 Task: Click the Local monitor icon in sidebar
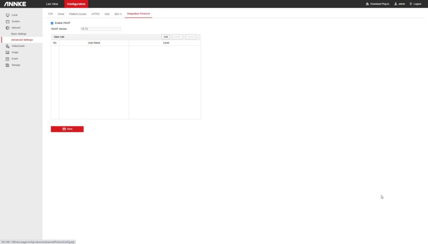point(8,15)
